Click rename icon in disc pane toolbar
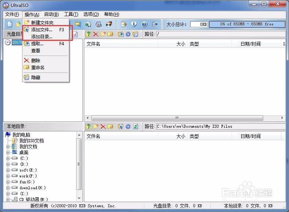The height and width of the screenshot is (212, 289). tap(110, 34)
